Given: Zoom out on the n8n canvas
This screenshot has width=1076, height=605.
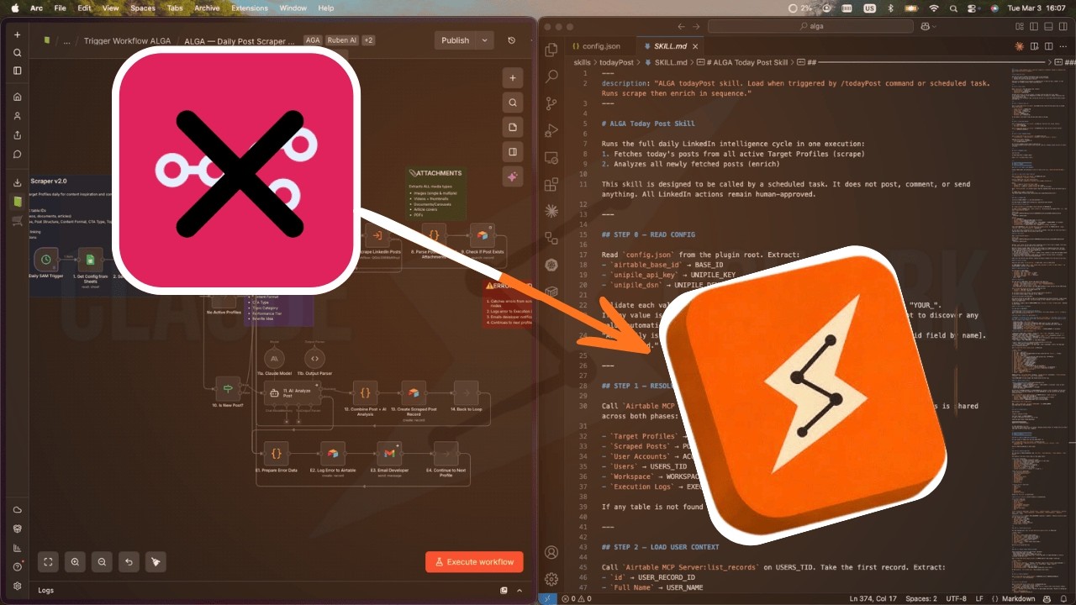Looking at the screenshot, I should point(102,562).
